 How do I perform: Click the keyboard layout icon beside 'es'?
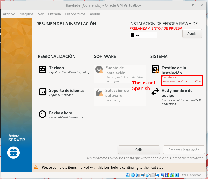(132, 35)
